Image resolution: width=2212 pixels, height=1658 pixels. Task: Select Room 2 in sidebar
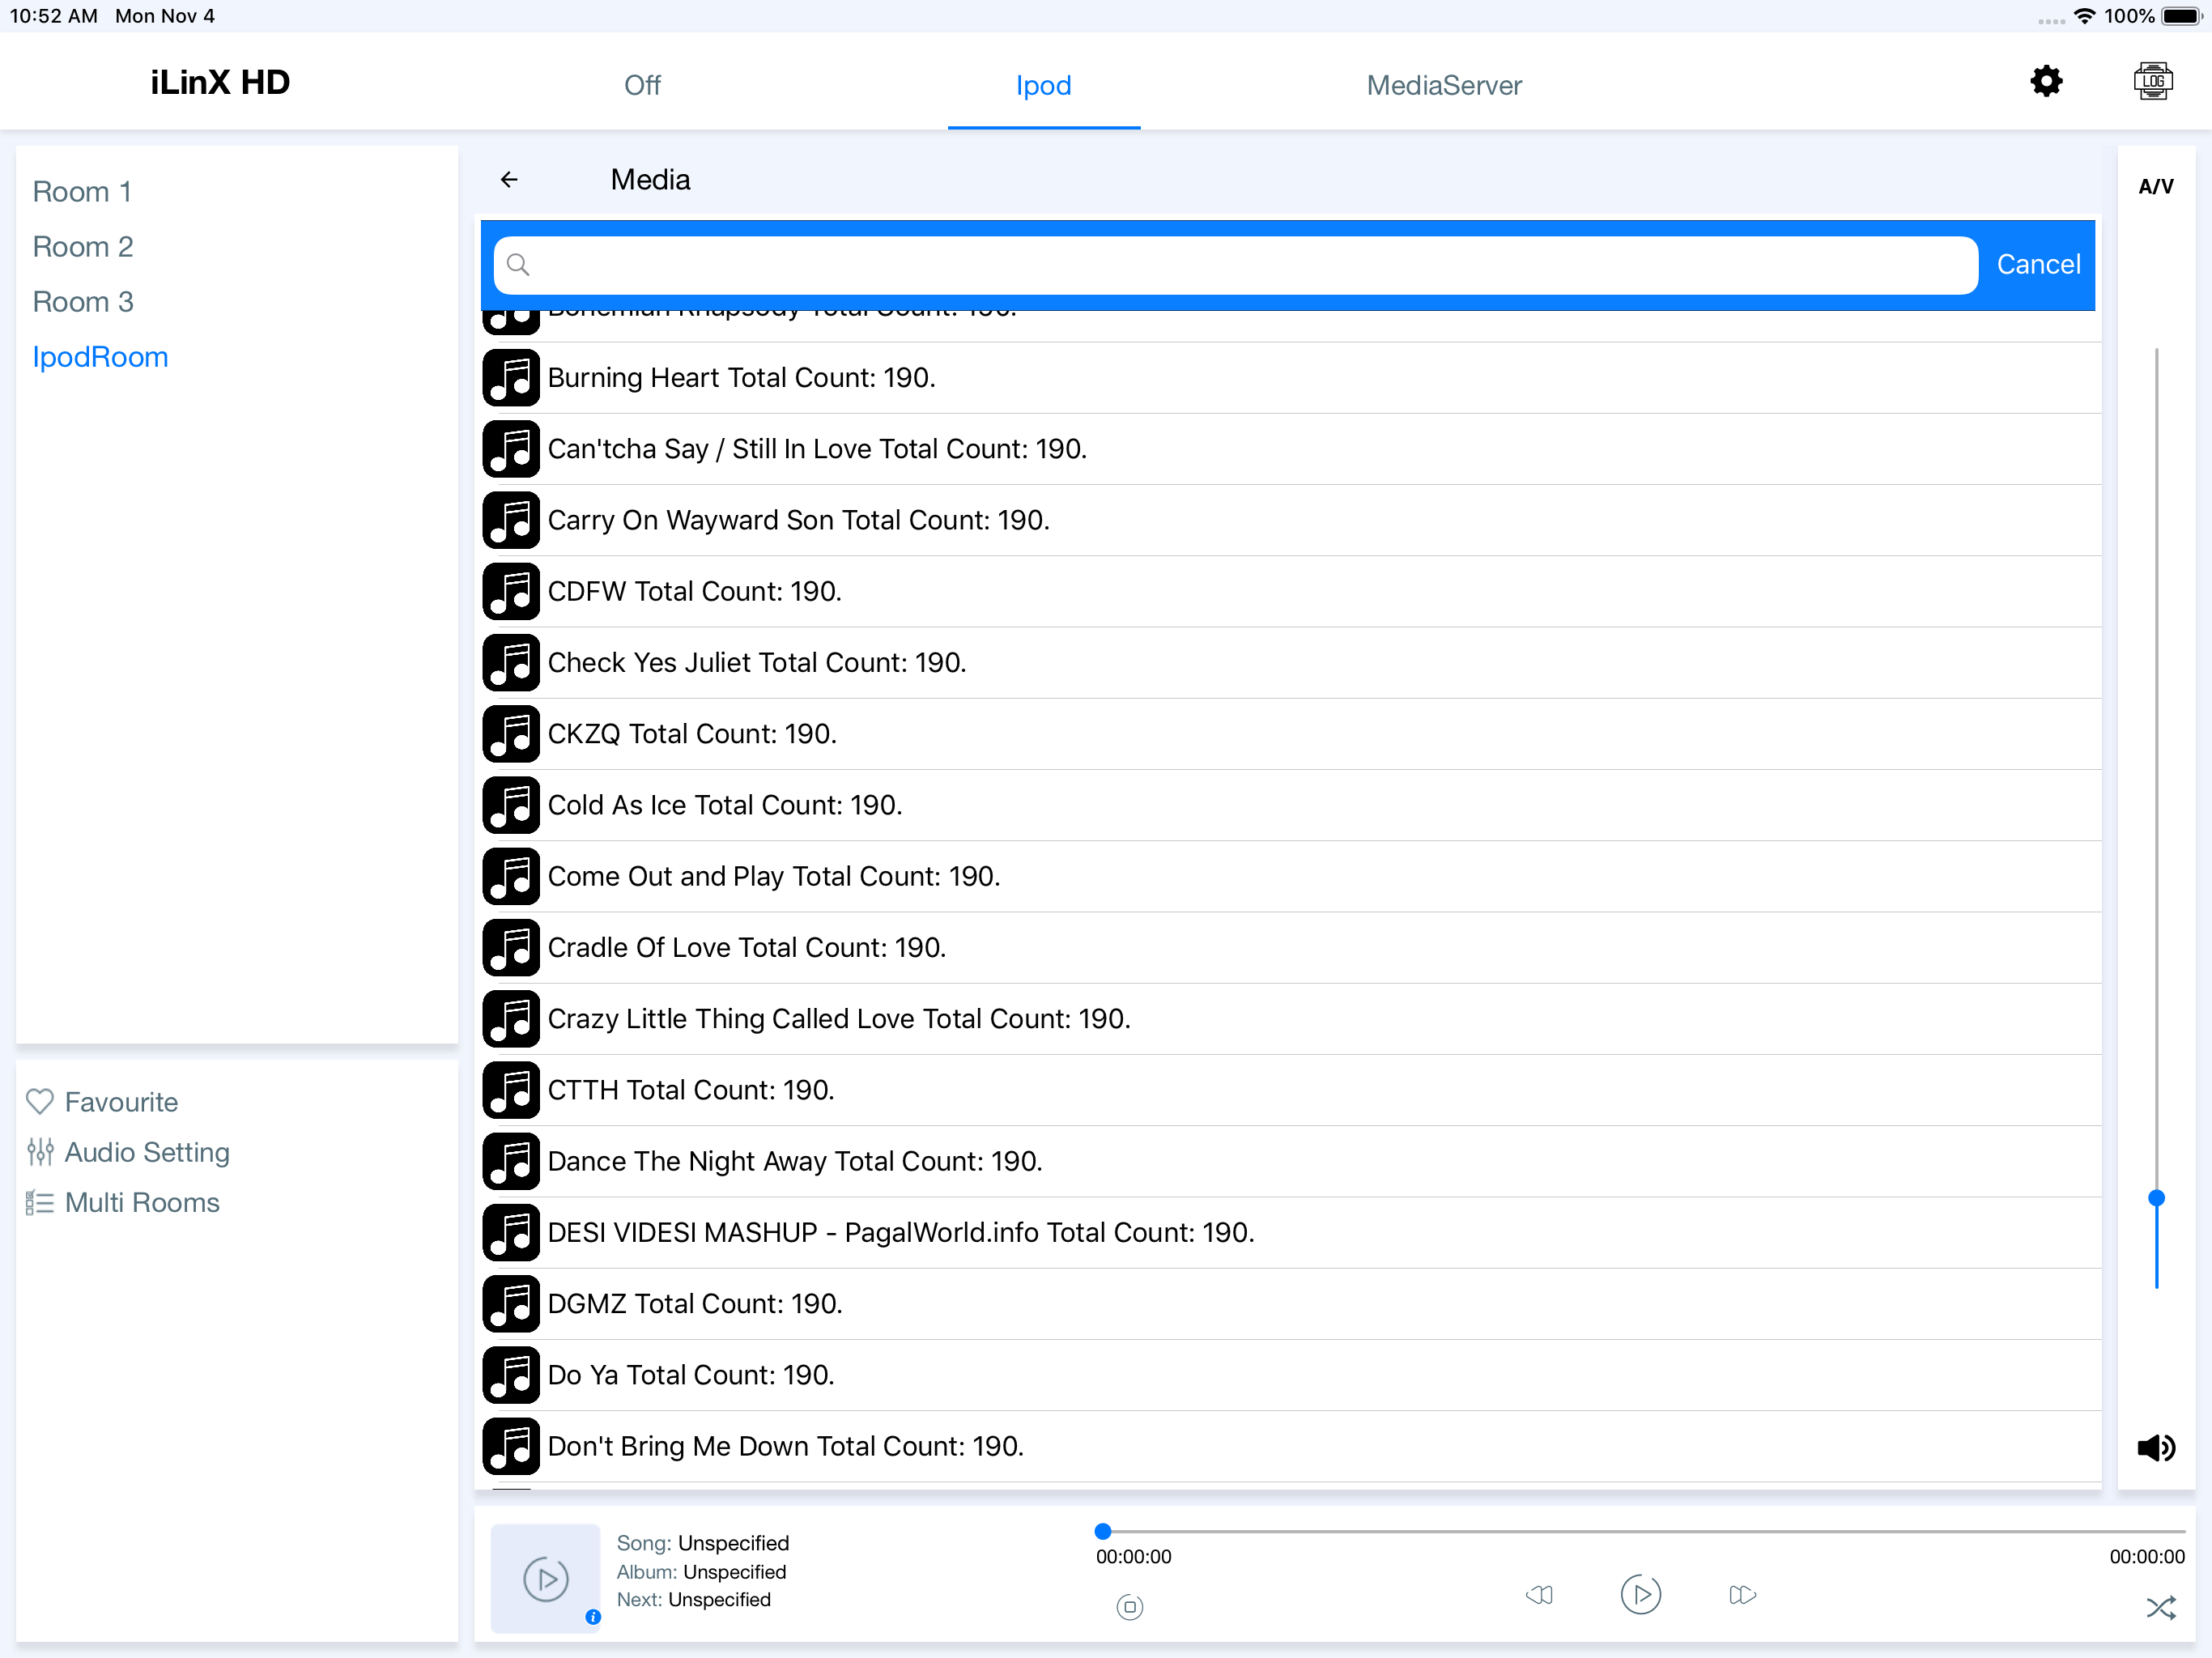pos(83,247)
